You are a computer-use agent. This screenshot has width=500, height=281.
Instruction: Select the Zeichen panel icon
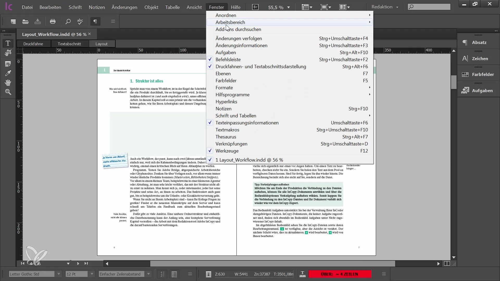(x=465, y=58)
